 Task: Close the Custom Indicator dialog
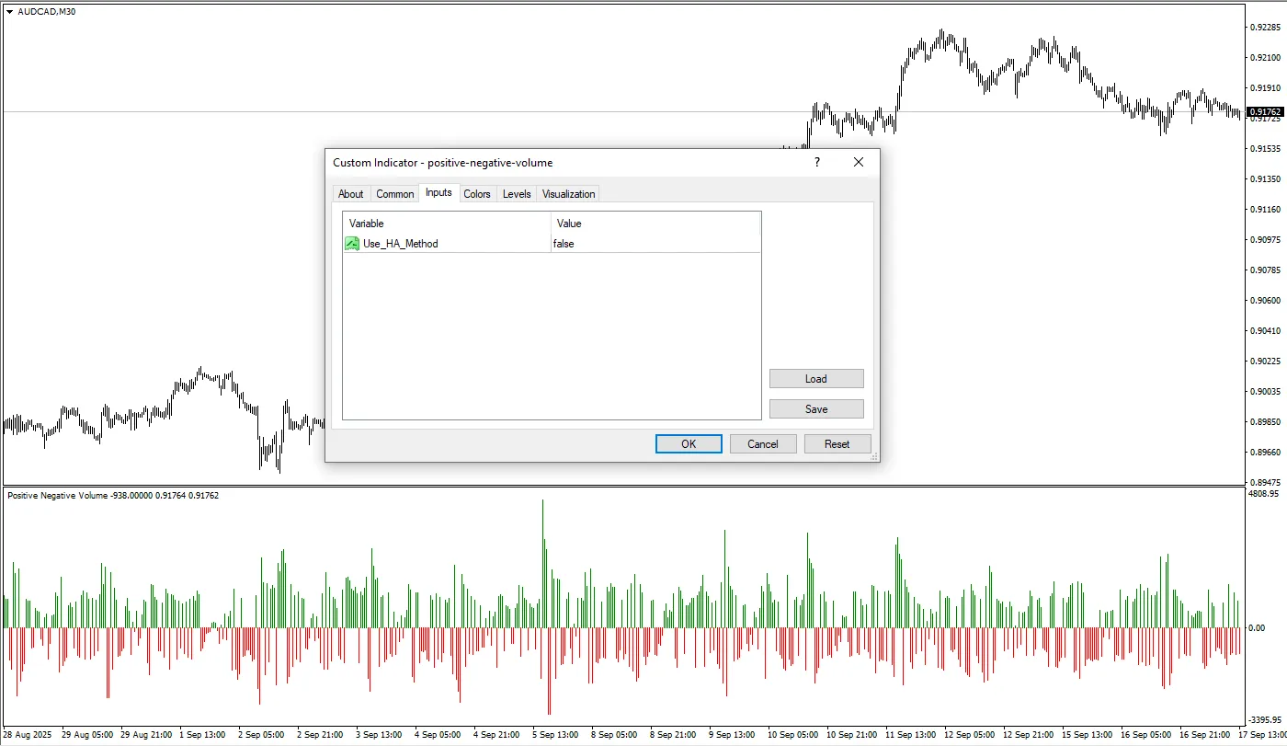859,162
